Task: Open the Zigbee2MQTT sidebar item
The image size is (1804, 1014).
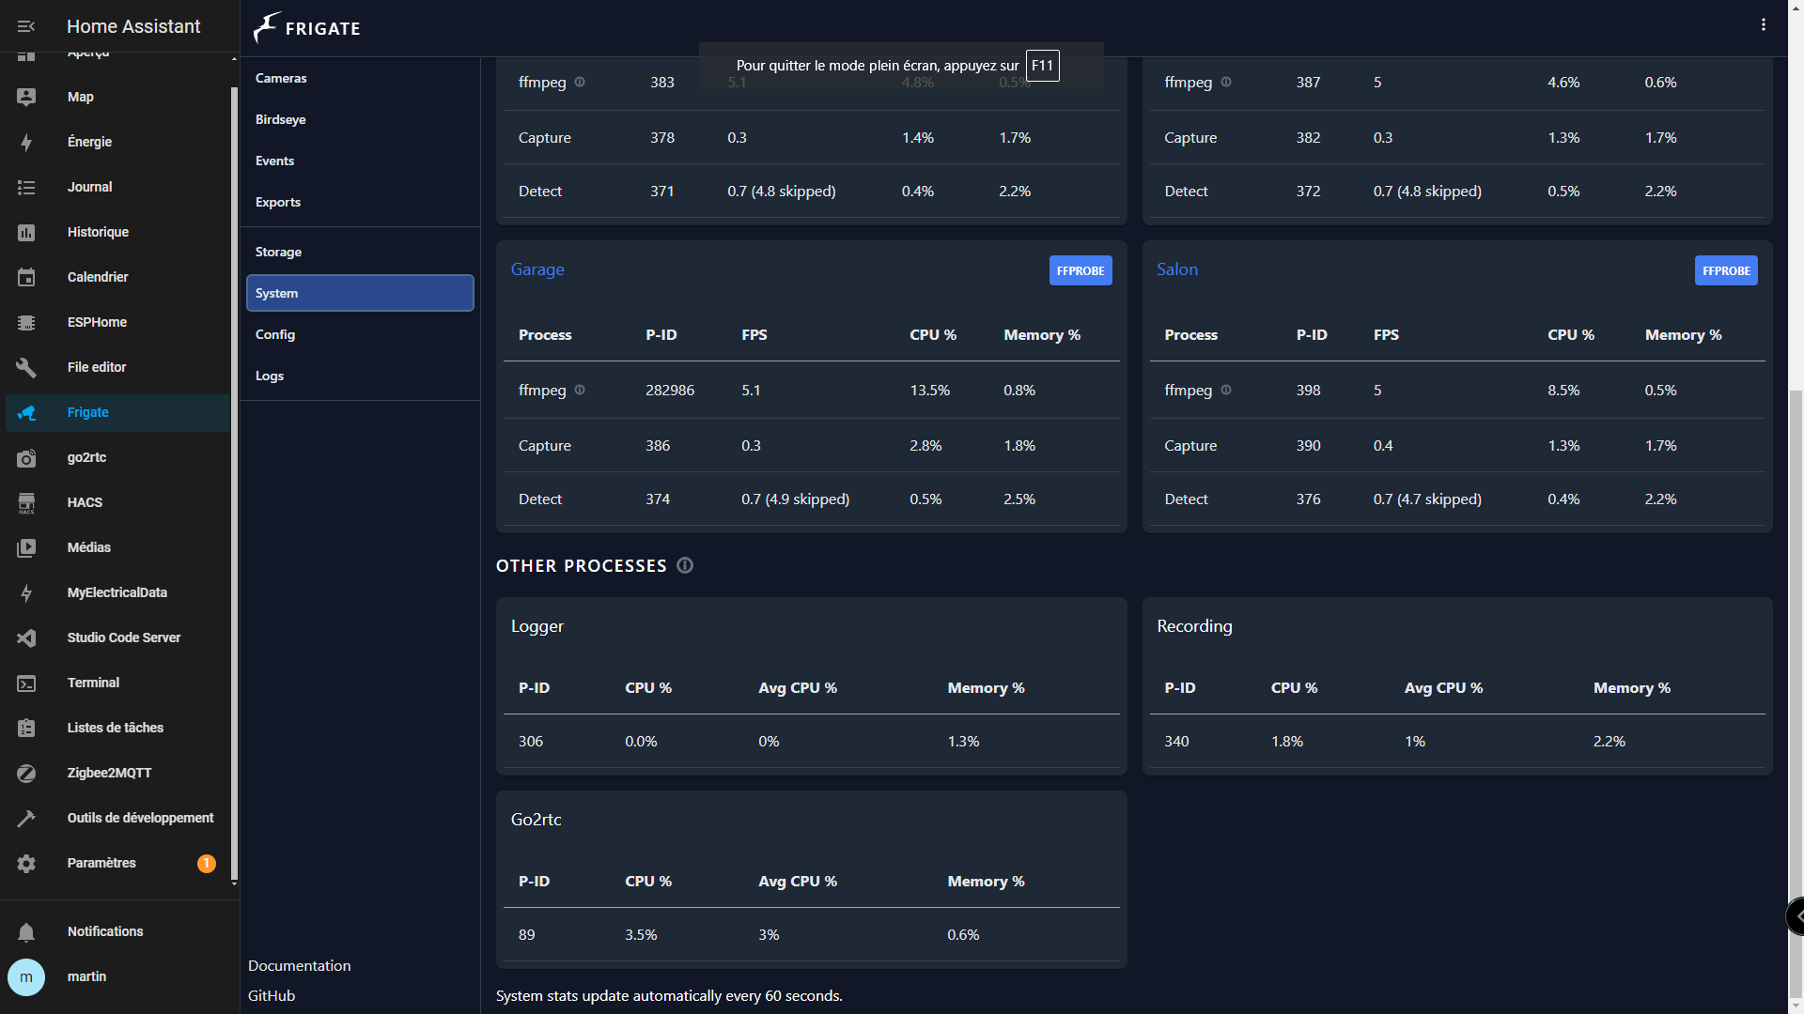Action: point(109,773)
